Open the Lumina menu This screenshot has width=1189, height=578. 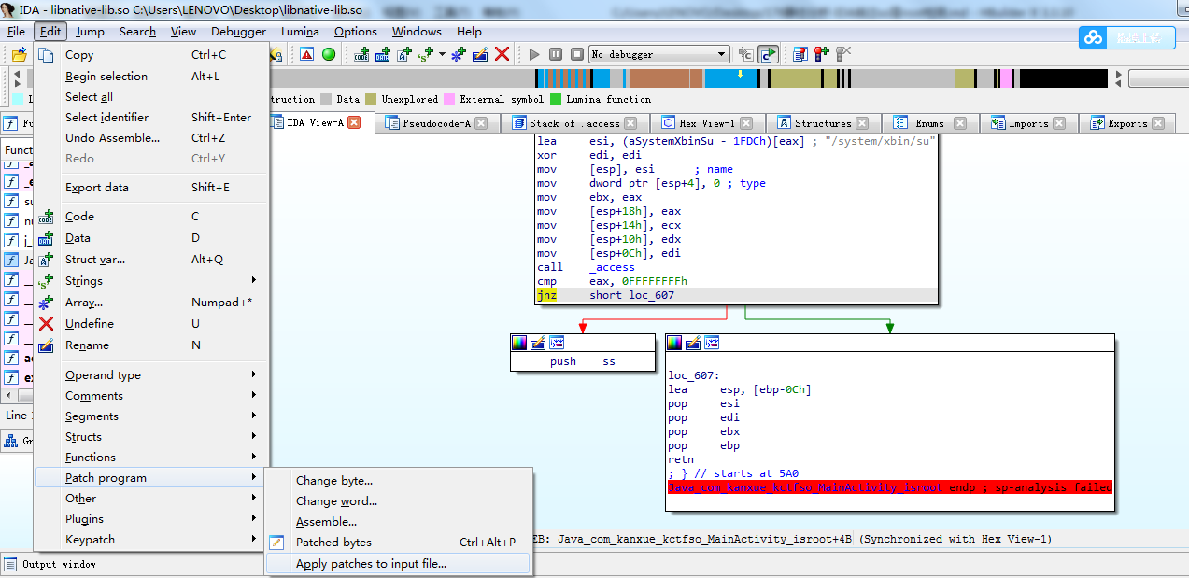300,31
